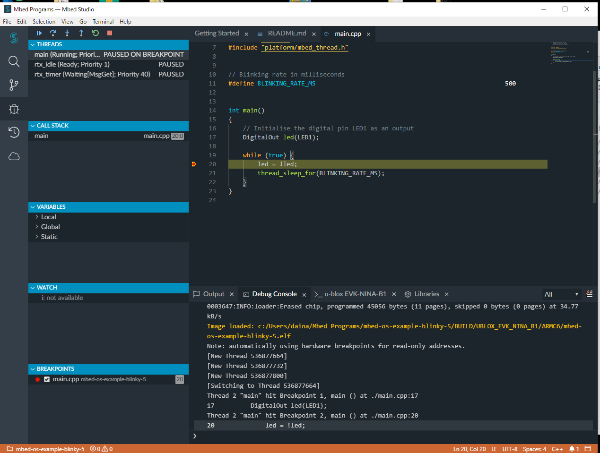Toggle the bottom panel icon in status bar
The image size is (600, 453).
point(588,449)
